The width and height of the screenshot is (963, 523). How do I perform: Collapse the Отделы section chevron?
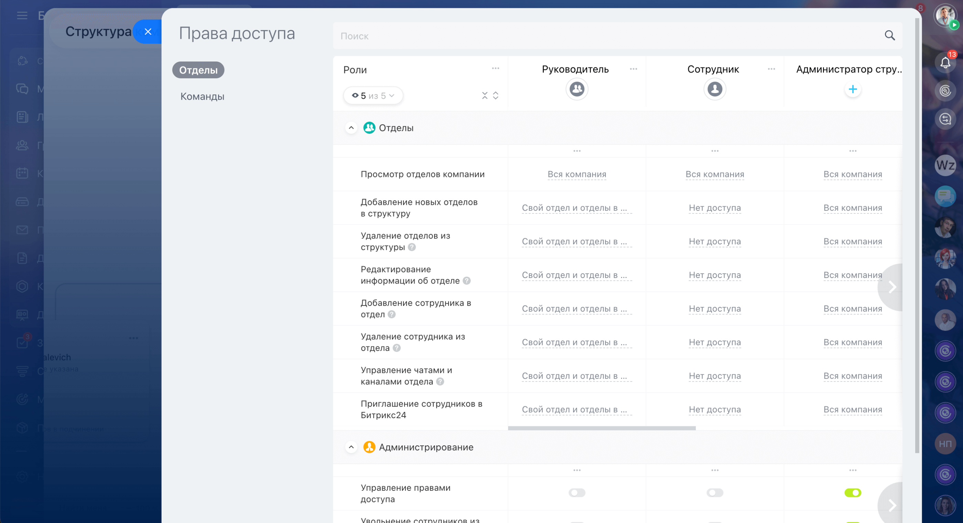[x=351, y=128]
